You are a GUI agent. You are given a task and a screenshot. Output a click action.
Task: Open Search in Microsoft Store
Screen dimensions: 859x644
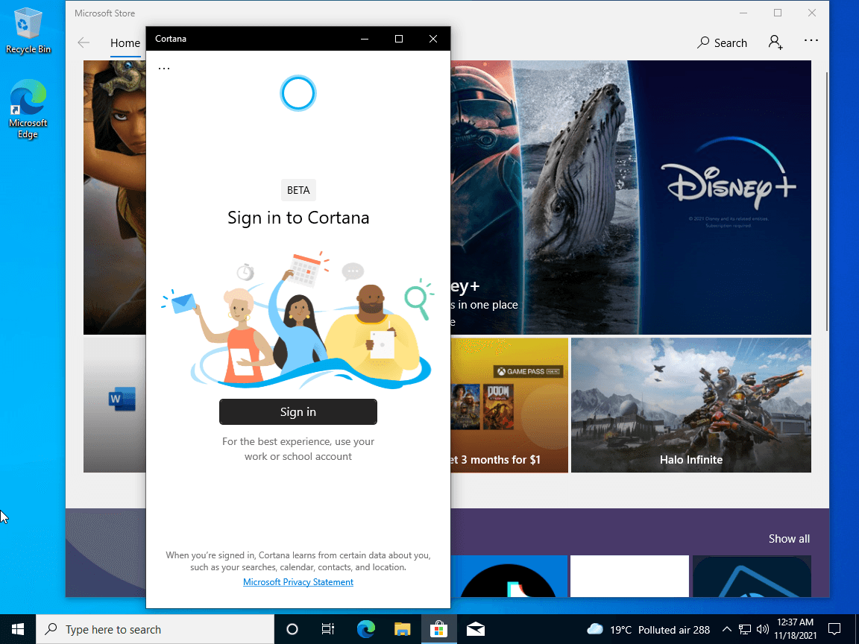click(722, 42)
